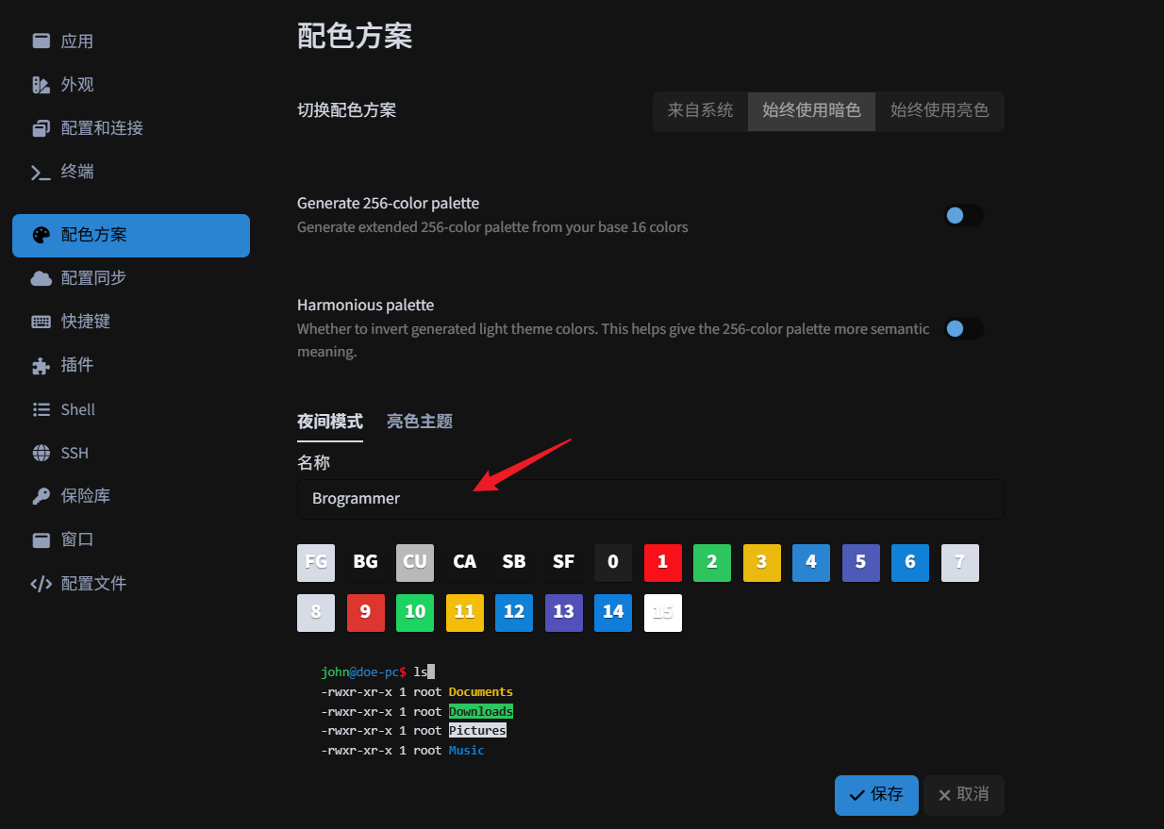
Task: Pick the SF selection foreground swatch
Action: coord(563,562)
